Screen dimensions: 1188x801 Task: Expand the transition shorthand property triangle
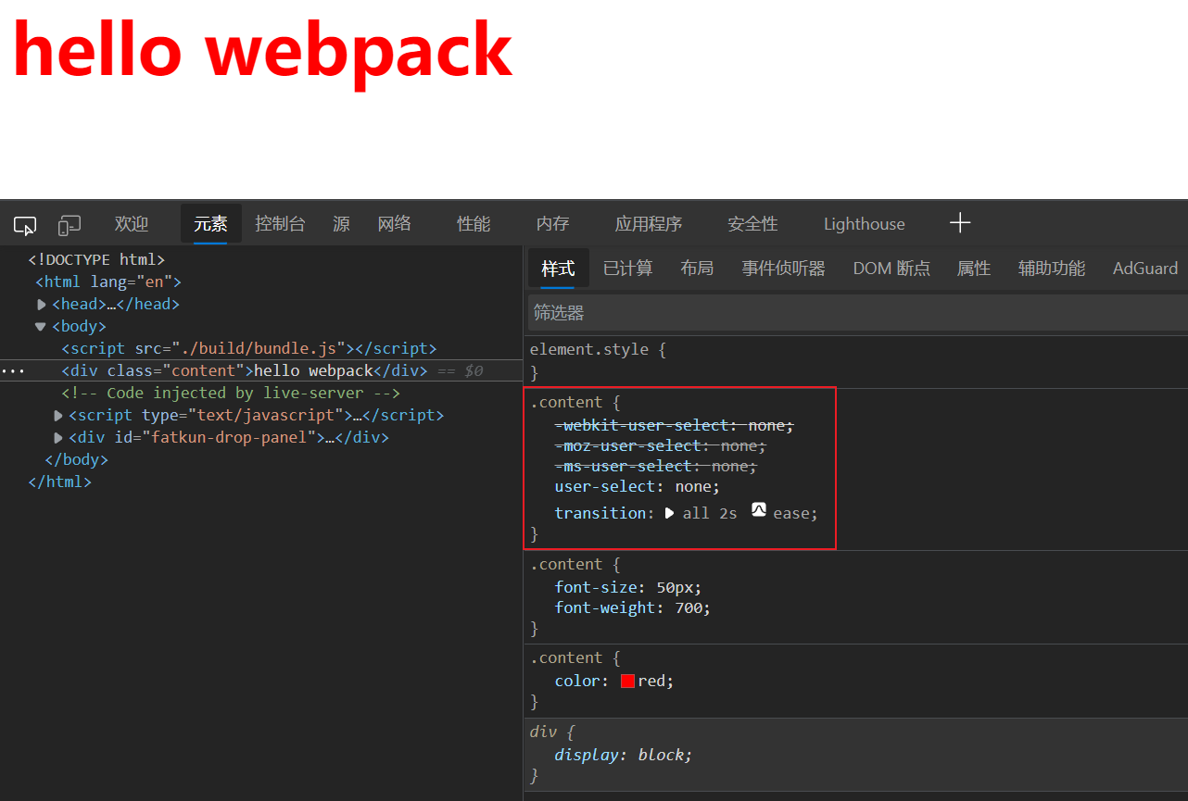click(x=669, y=513)
